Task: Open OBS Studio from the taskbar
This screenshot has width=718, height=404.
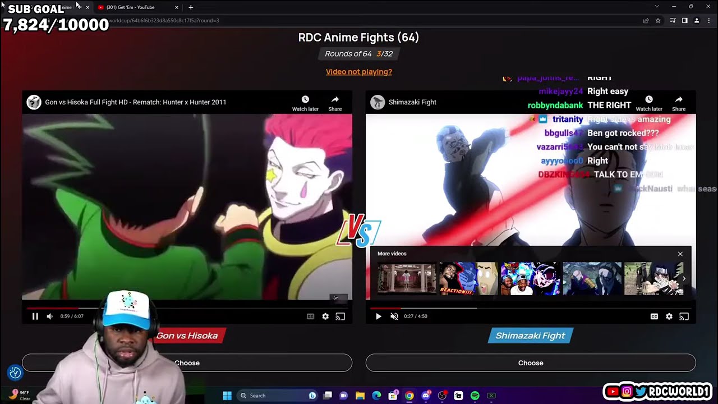Action: (x=442, y=396)
